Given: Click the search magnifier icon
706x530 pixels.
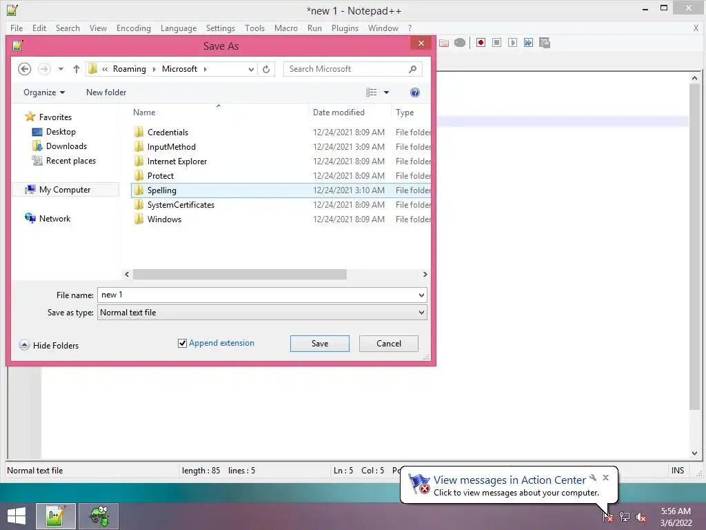Looking at the screenshot, I should point(412,69).
